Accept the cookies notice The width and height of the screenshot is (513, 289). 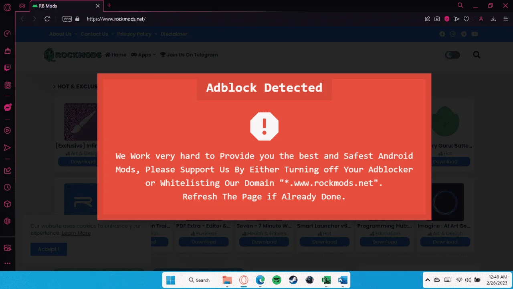49,249
